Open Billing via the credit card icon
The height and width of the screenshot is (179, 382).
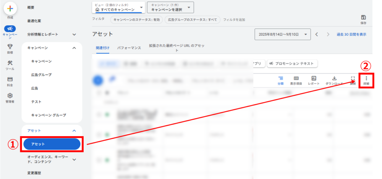(x=10, y=79)
